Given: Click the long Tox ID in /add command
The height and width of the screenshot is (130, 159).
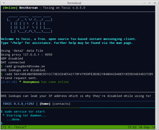Looking at the screenshot, I should click(x=83, y=74).
